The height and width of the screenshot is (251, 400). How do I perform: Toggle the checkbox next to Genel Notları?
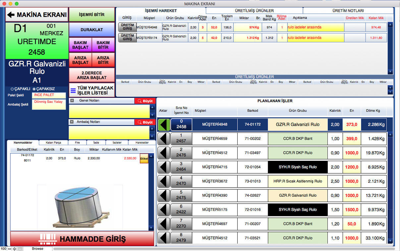click(72, 100)
